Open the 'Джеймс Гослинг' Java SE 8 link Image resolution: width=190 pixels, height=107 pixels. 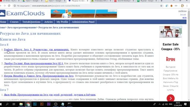[x=34, y=63]
